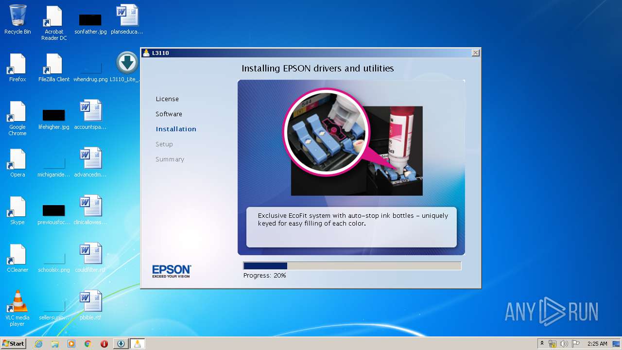Select the michiganide file icon
Viewport: 622px width, 350px height.
[x=54, y=166]
